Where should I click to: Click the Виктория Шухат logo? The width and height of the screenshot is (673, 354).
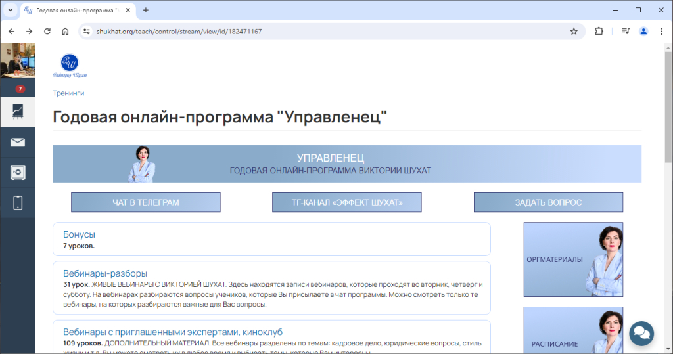(x=70, y=66)
